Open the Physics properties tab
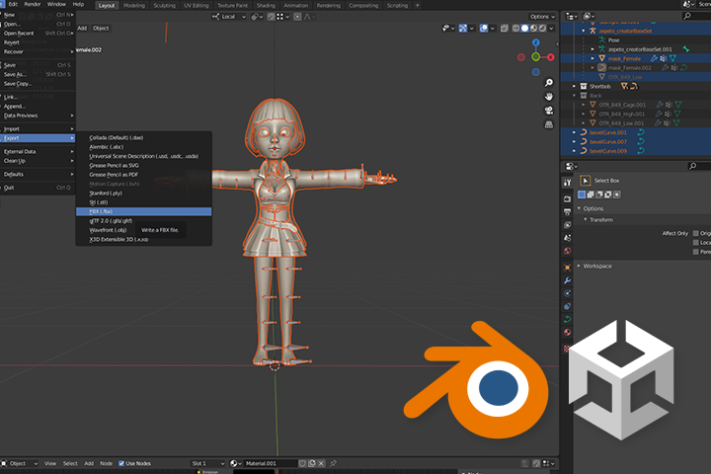 click(x=567, y=293)
